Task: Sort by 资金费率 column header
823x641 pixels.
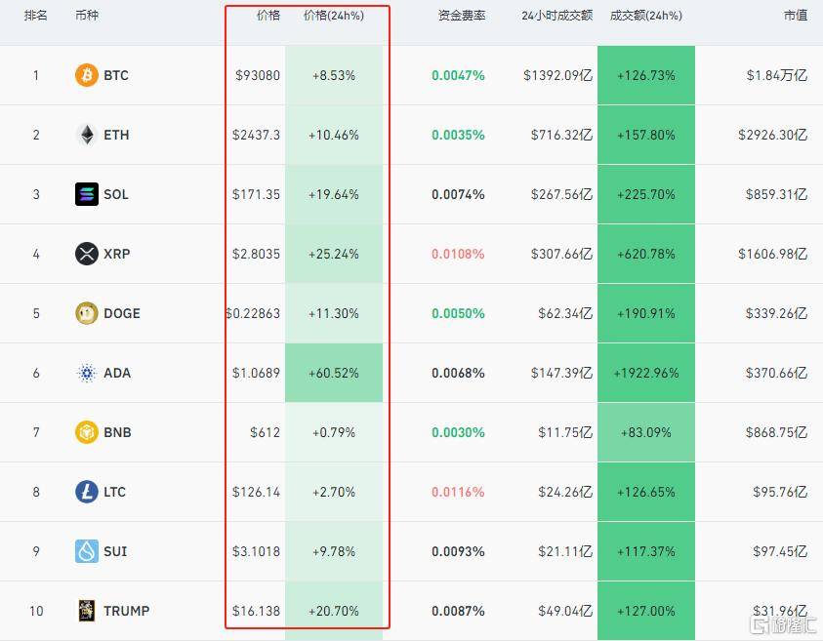Action: (x=462, y=16)
